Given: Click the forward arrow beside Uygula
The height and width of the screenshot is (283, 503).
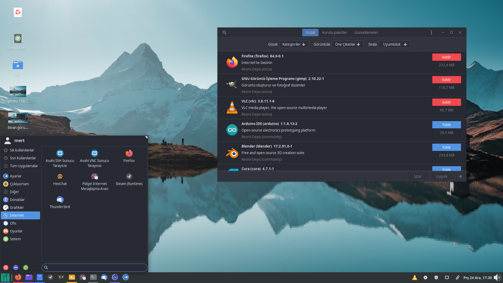Looking at the screenshot, I should pyautogui.click(x=460, y=176).
